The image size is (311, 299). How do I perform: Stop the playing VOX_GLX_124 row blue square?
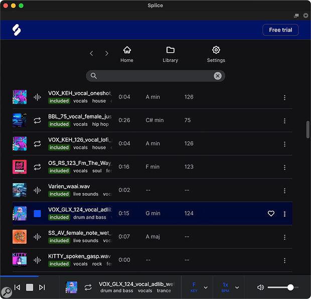tap(37, 214)
